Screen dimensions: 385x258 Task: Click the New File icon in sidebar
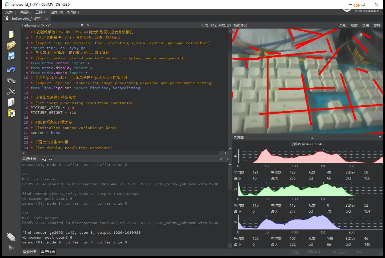(11, 34)
